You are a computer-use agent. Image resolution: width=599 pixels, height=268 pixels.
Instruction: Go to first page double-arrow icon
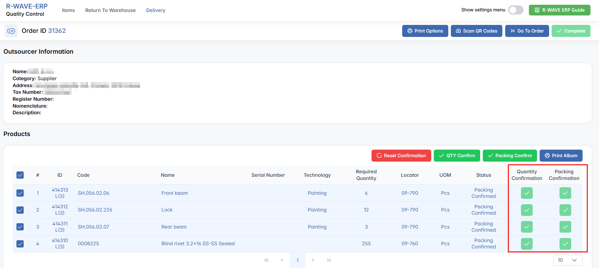point(266,260)
